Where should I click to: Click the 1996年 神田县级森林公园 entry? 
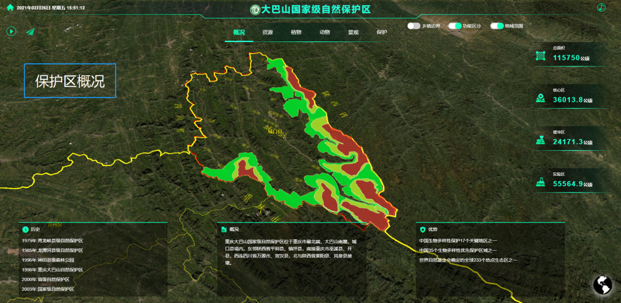click(48, 260)
